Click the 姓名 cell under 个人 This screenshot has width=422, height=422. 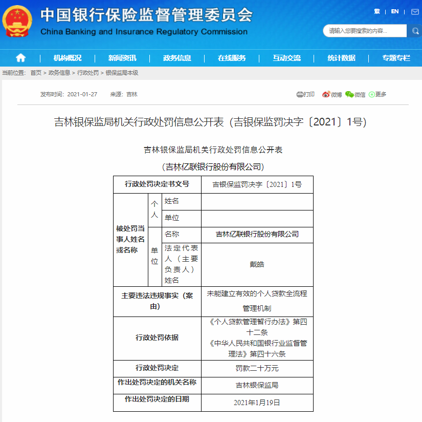point(182,201)
